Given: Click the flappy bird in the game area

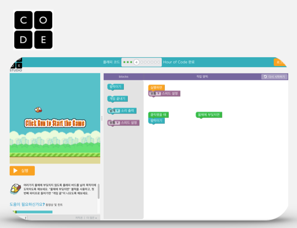Looking at the screenshot, I should point(38,110).
